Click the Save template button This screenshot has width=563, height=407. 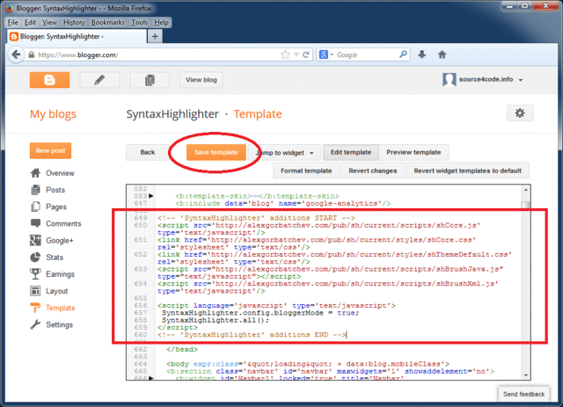[x=216, y=152]
